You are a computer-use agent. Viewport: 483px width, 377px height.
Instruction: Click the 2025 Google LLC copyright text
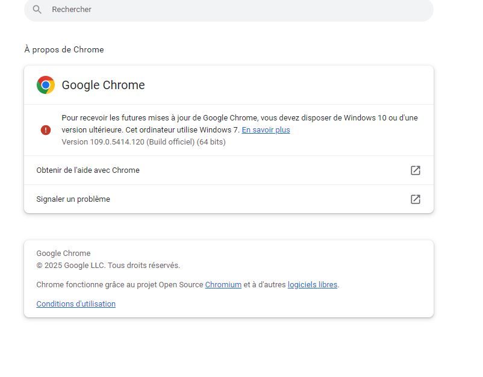pos(108,266)
